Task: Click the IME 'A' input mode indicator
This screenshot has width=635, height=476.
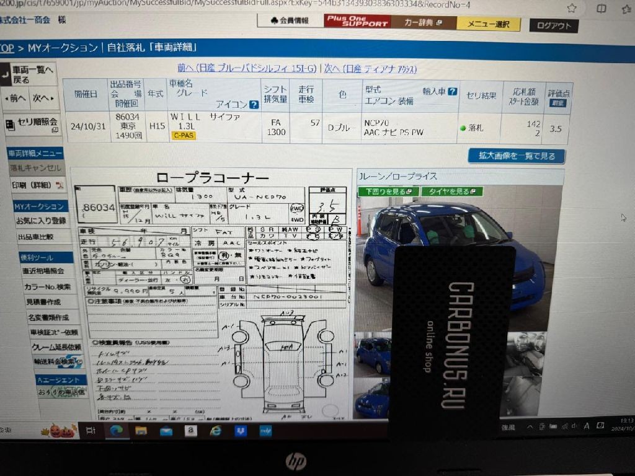Action: [x=587, y=426]
